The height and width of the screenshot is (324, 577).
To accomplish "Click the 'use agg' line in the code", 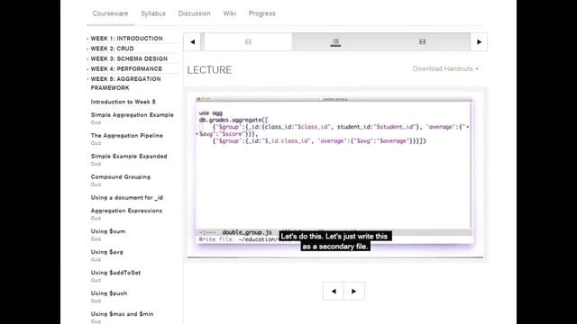I will (x=210, y=112).
